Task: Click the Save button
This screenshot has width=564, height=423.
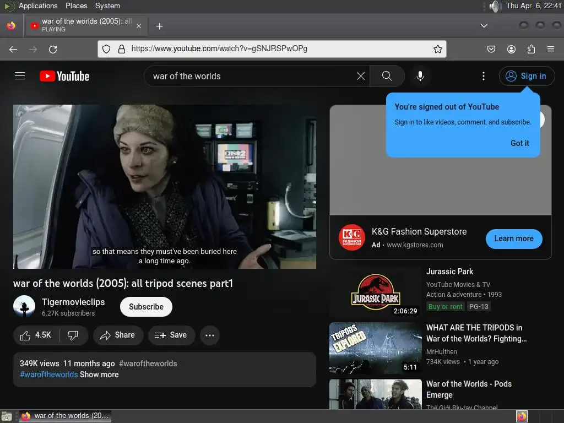Action: [171, 335]
